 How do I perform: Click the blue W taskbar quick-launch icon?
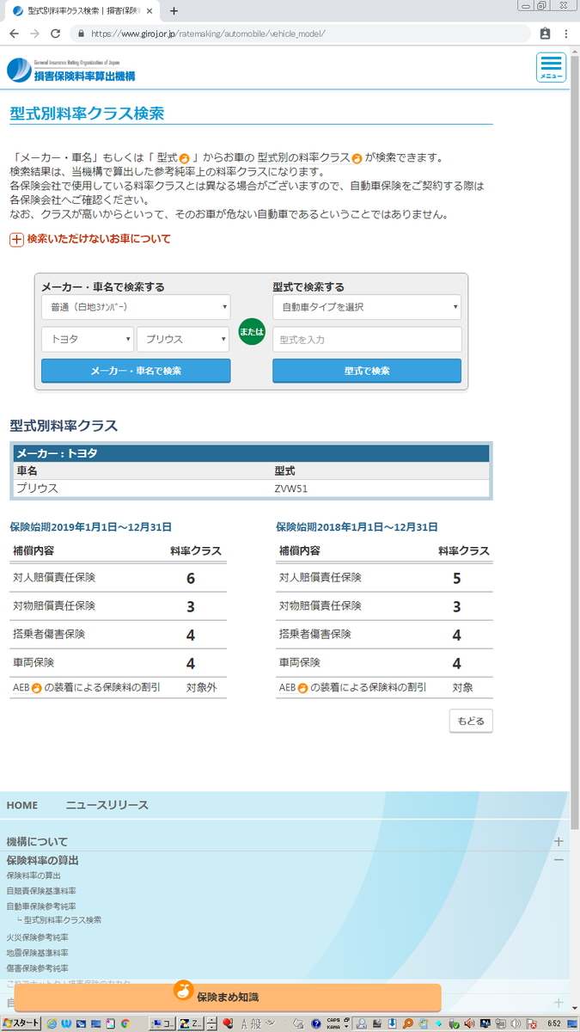(x=66, y=1023)
